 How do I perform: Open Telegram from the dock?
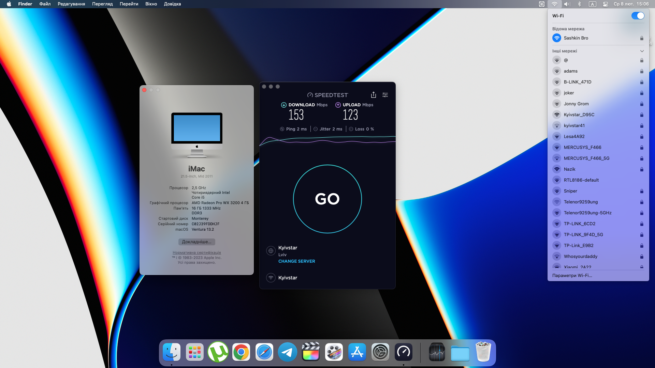pos(287,352)
